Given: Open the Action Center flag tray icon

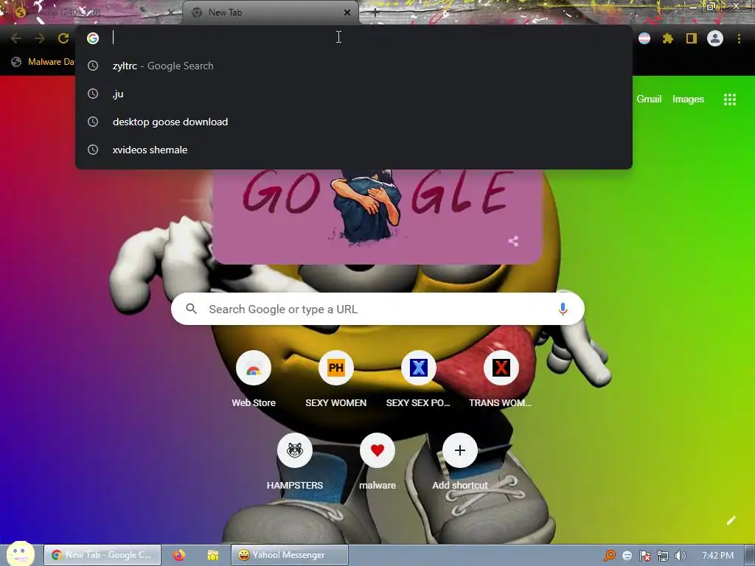Looking at the screenshot, I should (644, 556).
